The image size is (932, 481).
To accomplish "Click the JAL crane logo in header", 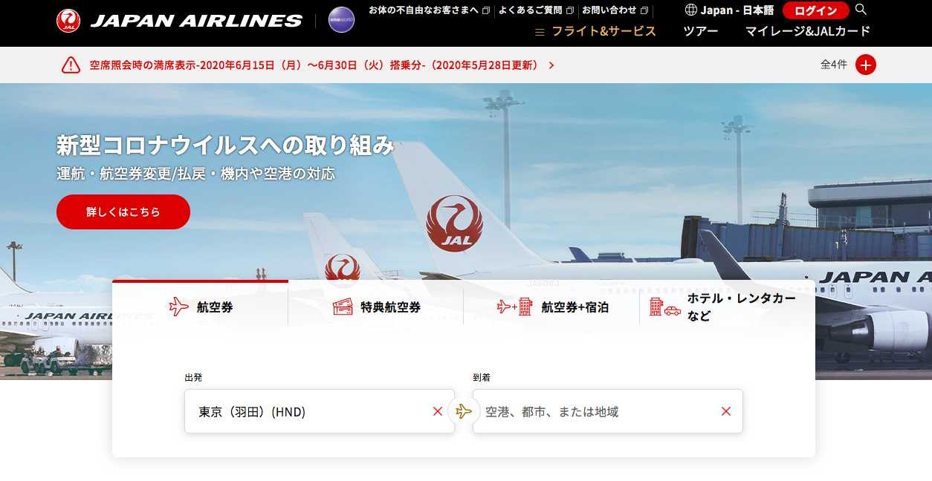I will (68, 20).
